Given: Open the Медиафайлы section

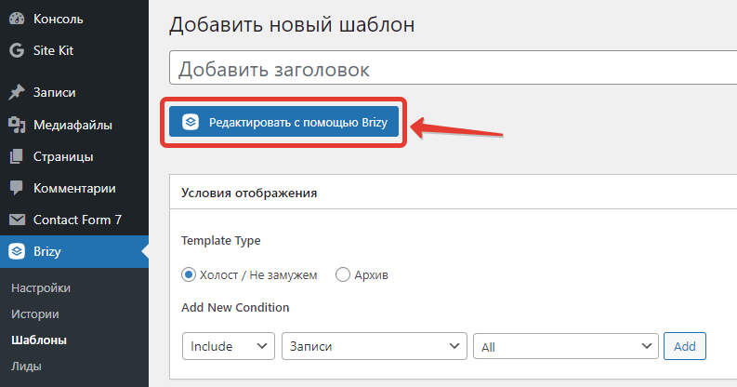Looking at the screenshot, I should 72,125.
